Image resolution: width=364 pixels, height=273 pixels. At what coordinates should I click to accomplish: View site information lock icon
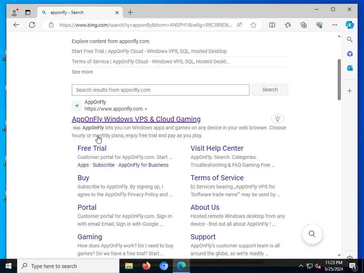click(51, 25)
